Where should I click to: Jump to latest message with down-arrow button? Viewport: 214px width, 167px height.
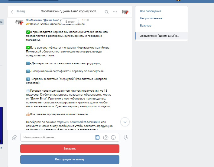click(125, 122)
